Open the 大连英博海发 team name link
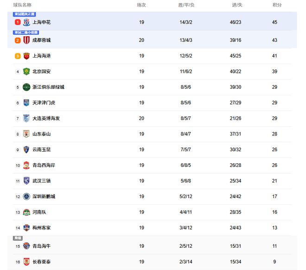306x270 pixels. pos(46,118)
